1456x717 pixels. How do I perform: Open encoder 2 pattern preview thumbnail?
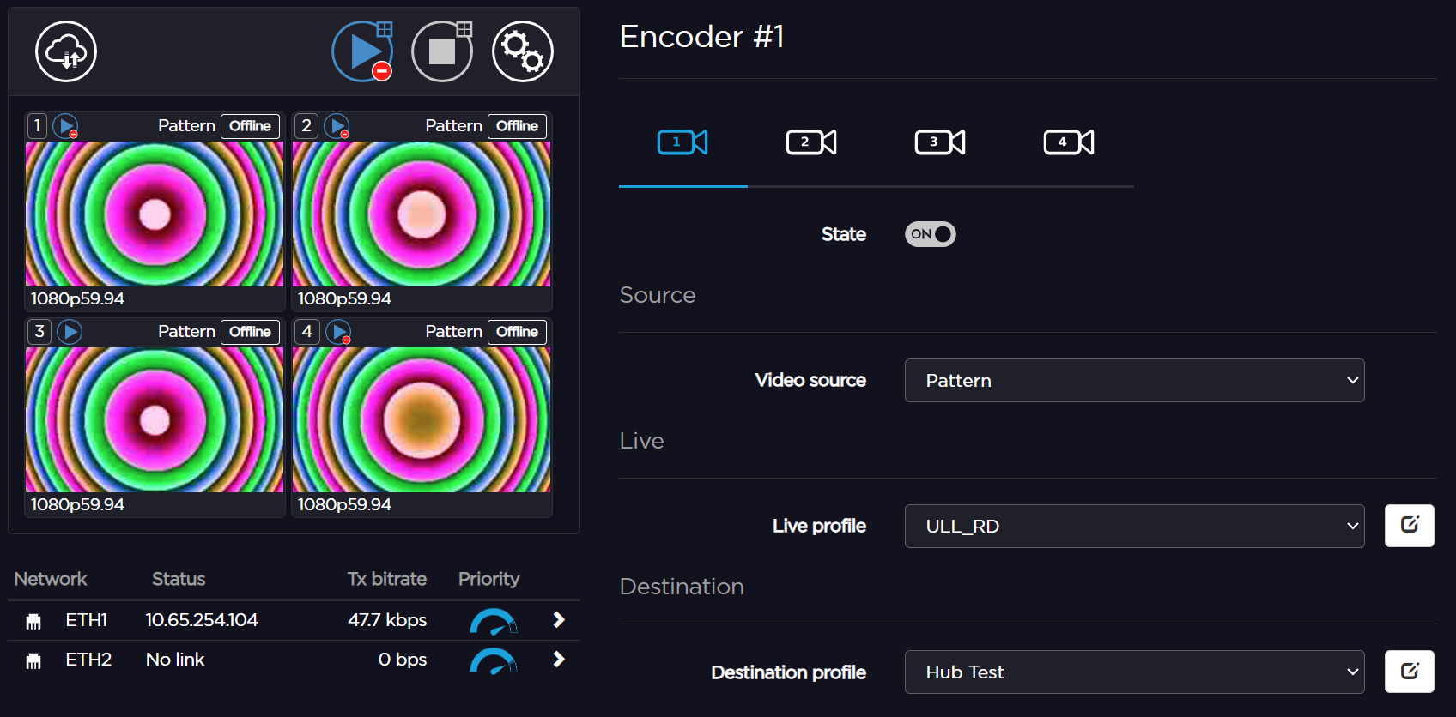(x=422, y=214)
